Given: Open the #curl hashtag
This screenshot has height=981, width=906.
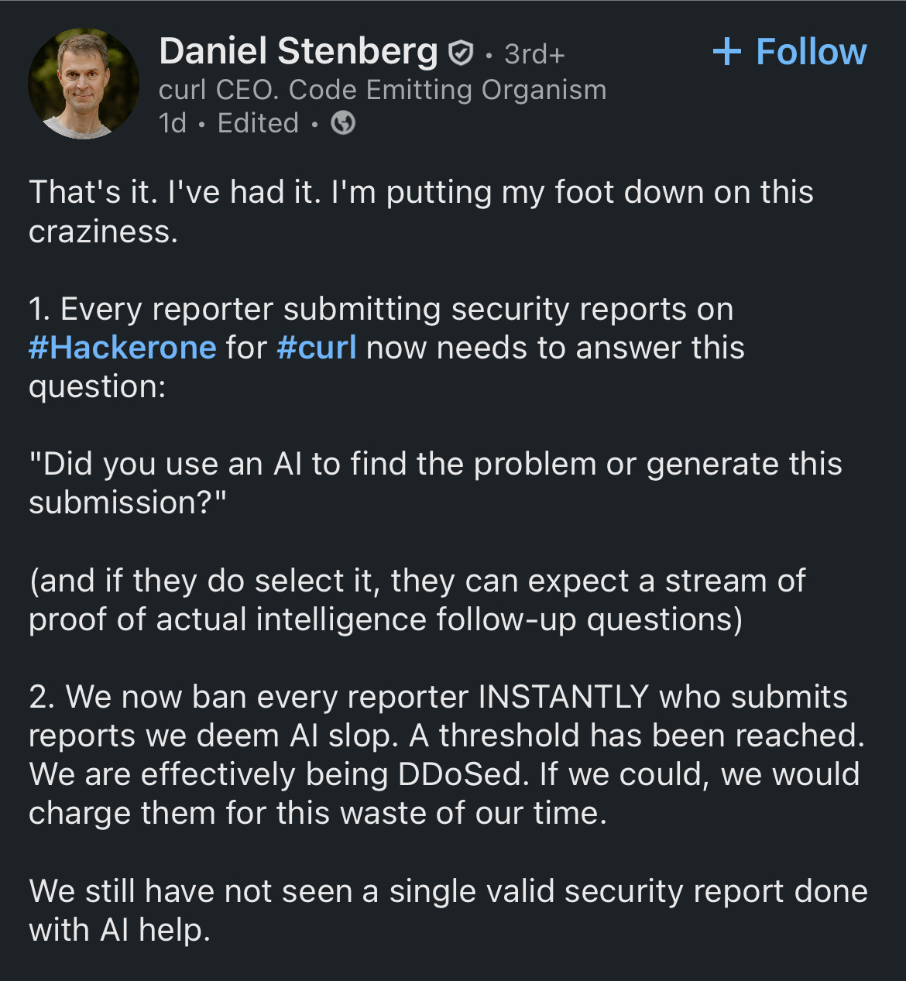Looking at the screenshot, I should coord(317,348).
